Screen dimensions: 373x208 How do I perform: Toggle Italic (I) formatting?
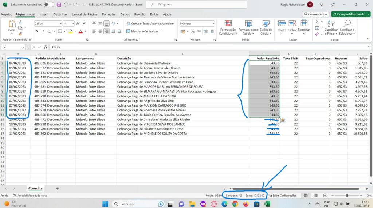[x=43, y=31]
